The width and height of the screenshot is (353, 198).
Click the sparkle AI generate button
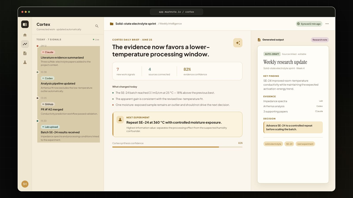(238, 43)
